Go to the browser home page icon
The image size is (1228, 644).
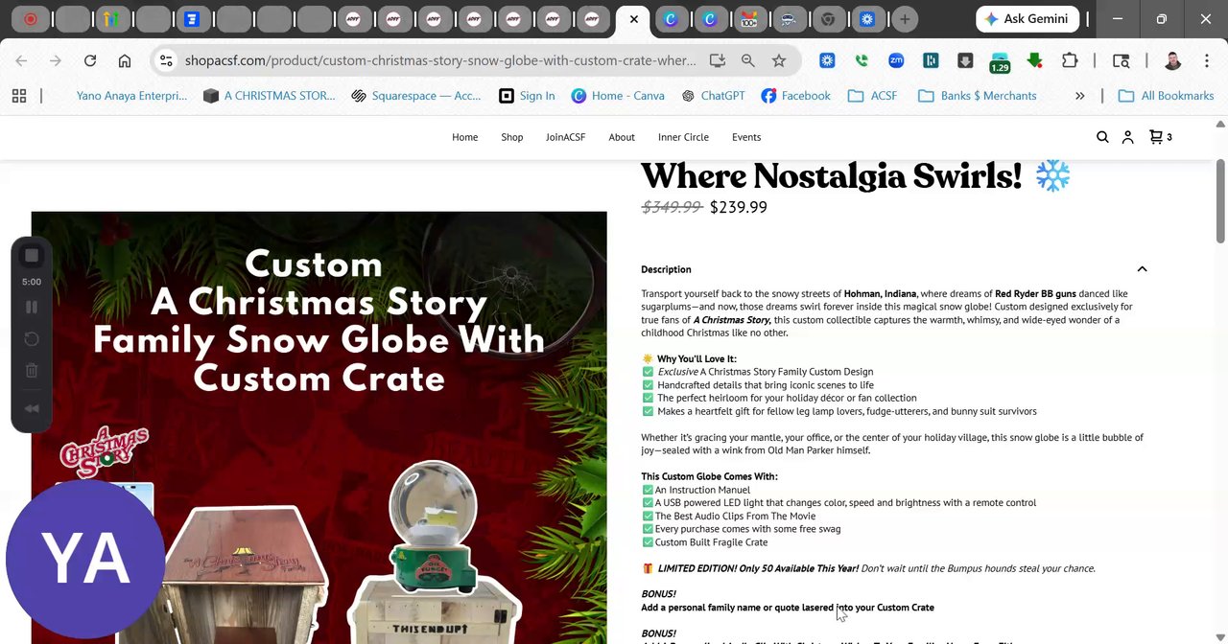(125, 60)
